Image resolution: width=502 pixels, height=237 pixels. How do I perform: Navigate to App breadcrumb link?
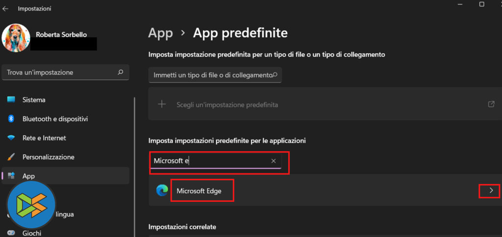[x=160, y=33]
